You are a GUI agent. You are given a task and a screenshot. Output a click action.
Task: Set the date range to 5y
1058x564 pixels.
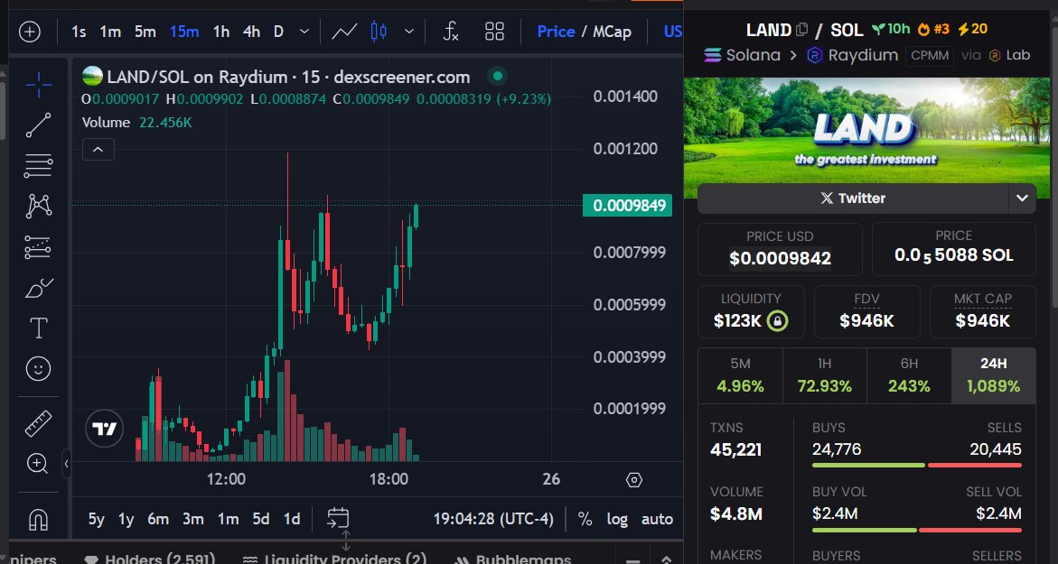(97, 519)
